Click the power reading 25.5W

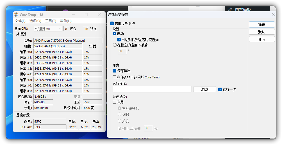97,127
